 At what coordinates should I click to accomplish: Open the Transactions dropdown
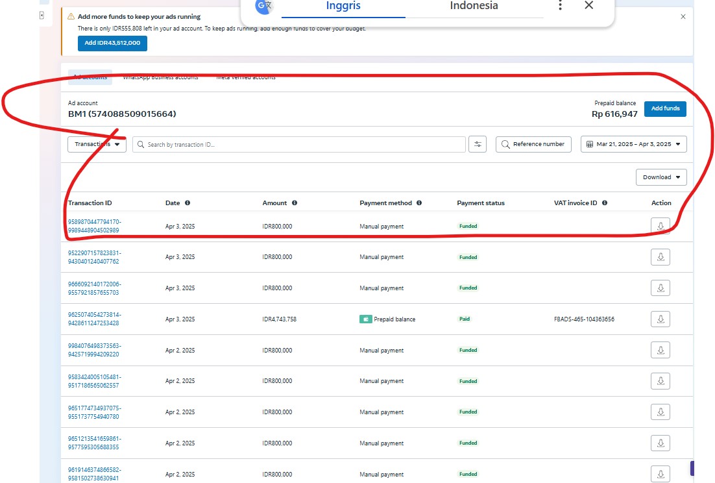97,144
